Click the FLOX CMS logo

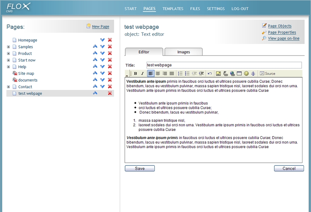click(x=18, y=7)
